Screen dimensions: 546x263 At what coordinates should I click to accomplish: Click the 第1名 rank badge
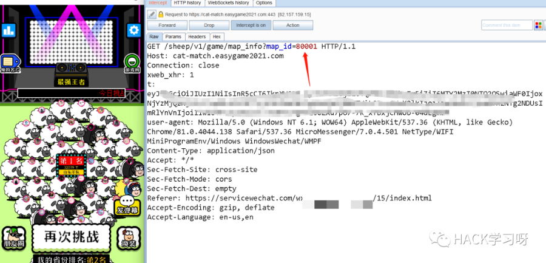71,165
